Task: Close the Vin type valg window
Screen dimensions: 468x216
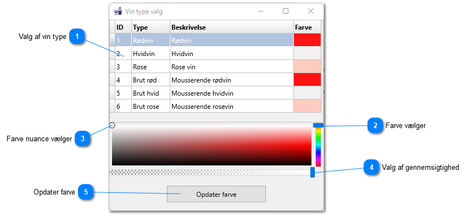Action: [x=311, y=12]
